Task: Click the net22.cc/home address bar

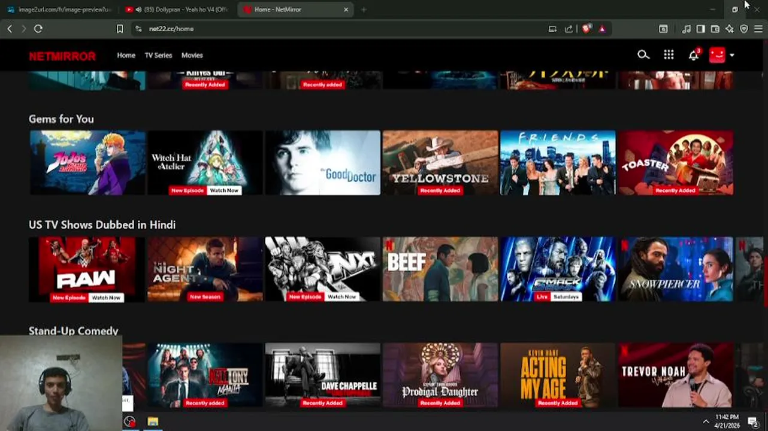Action: [x=341, y=29]
